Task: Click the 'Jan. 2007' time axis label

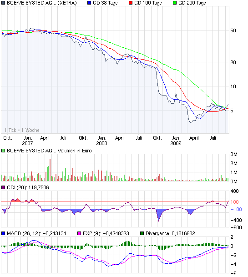Action: coord(28,141)
